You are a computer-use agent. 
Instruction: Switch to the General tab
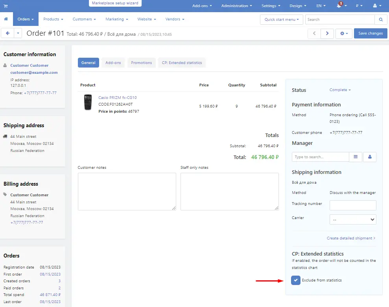(88, 63)
